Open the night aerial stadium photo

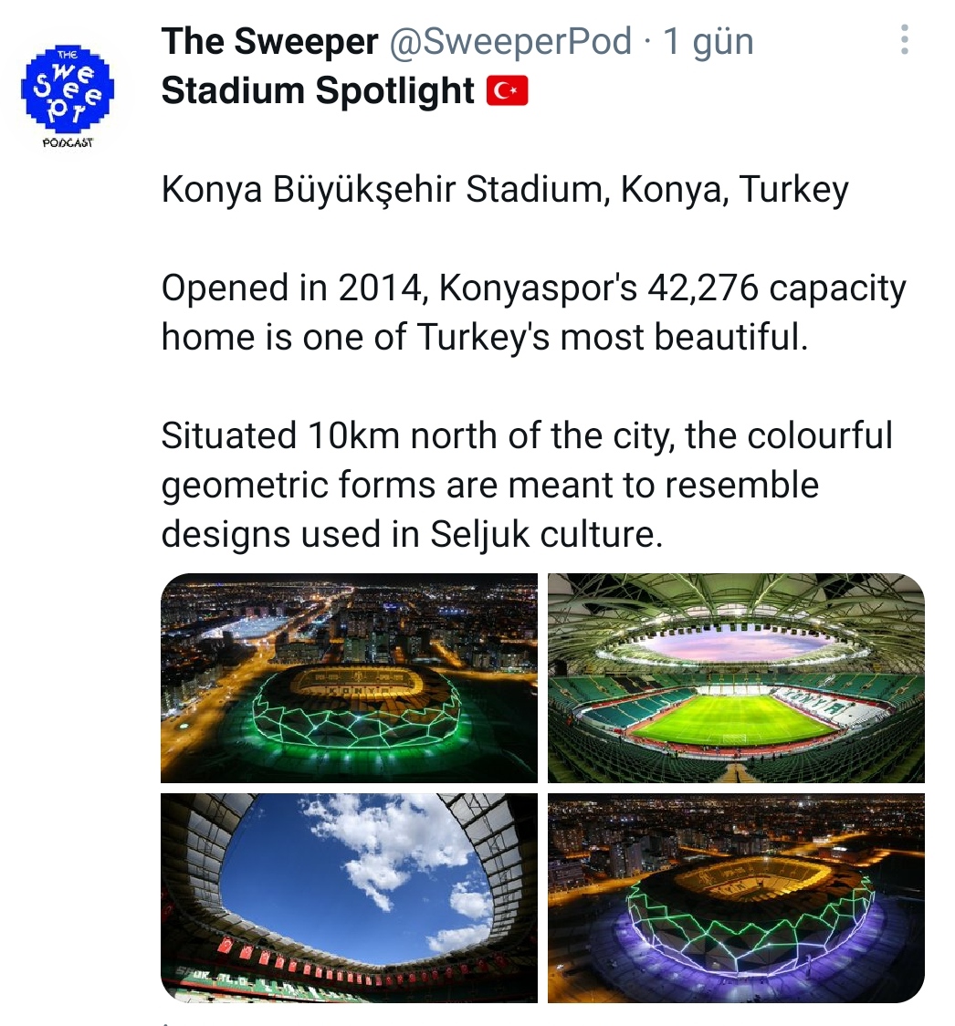(349, 677)
